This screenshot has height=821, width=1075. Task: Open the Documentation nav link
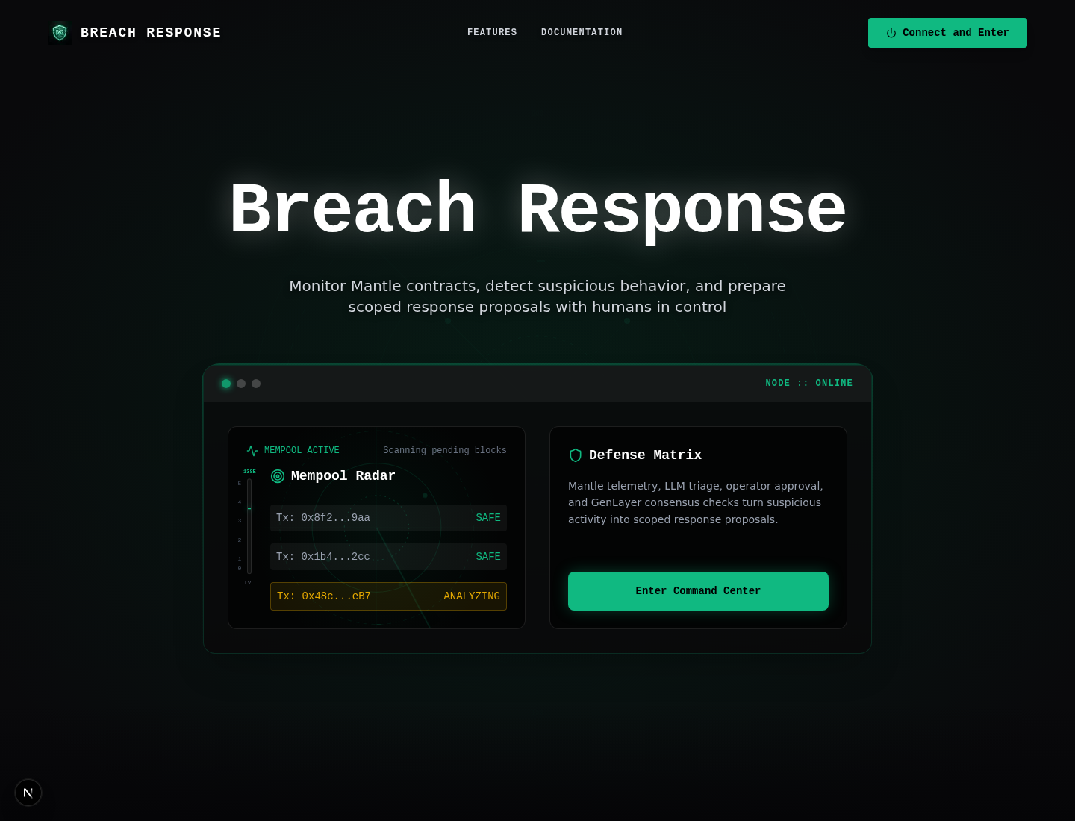tap(582, 33)
